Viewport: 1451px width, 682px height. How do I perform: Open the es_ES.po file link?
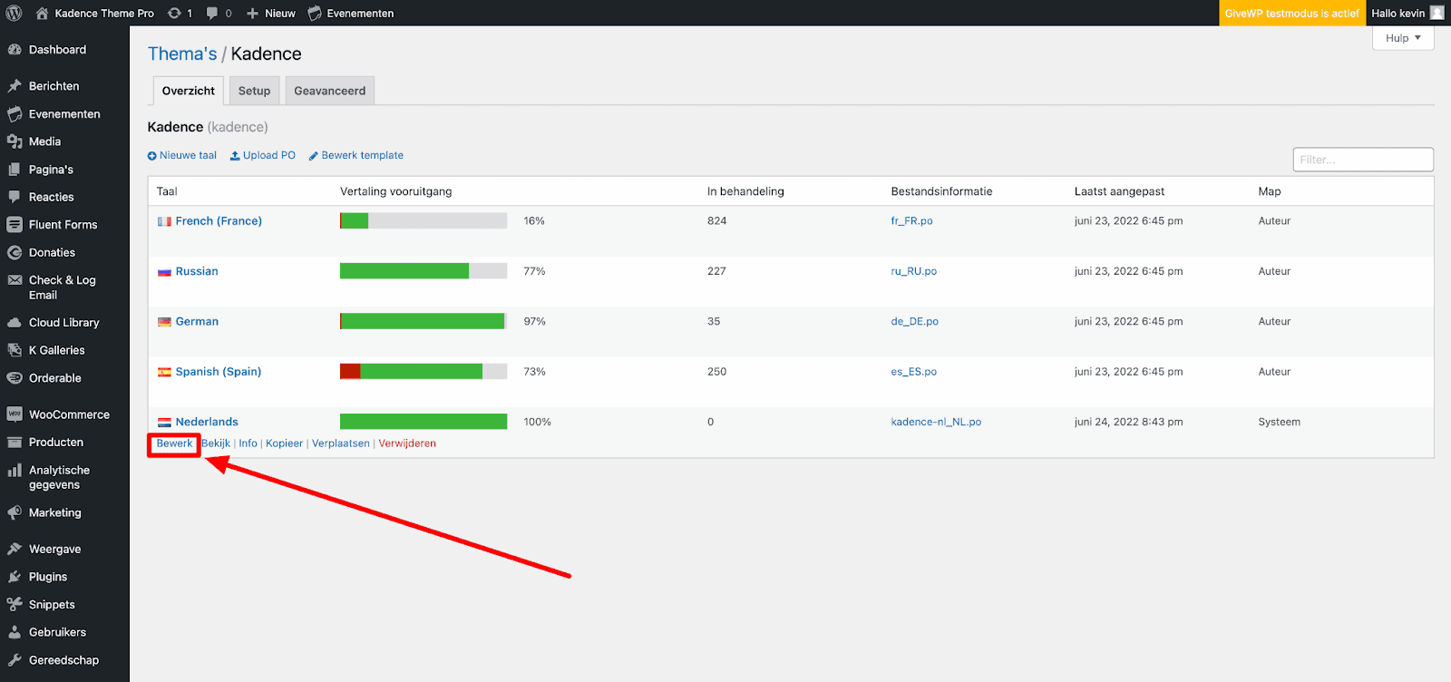913,372
